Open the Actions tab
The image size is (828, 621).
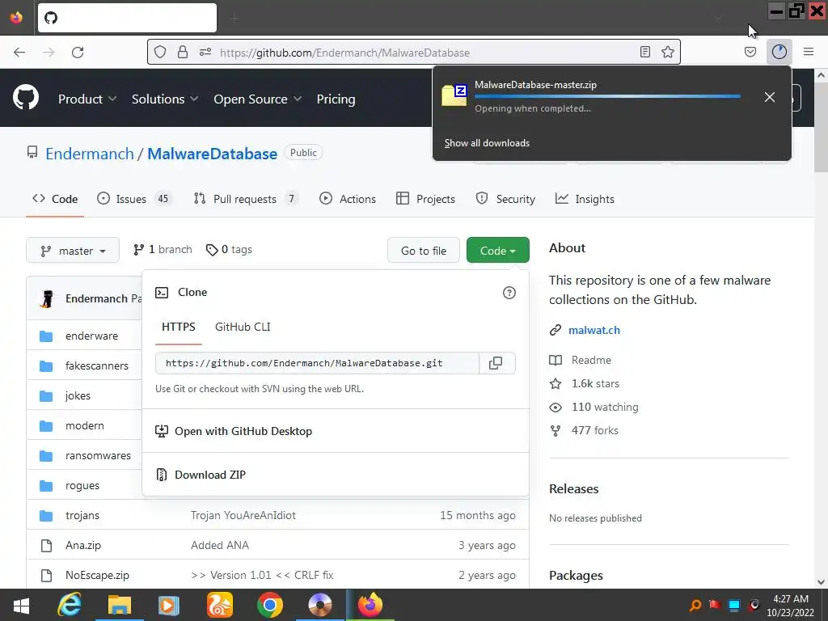tap(348, 199)
